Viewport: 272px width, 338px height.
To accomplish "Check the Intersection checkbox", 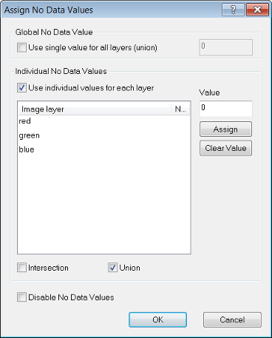I will (21, 268).
